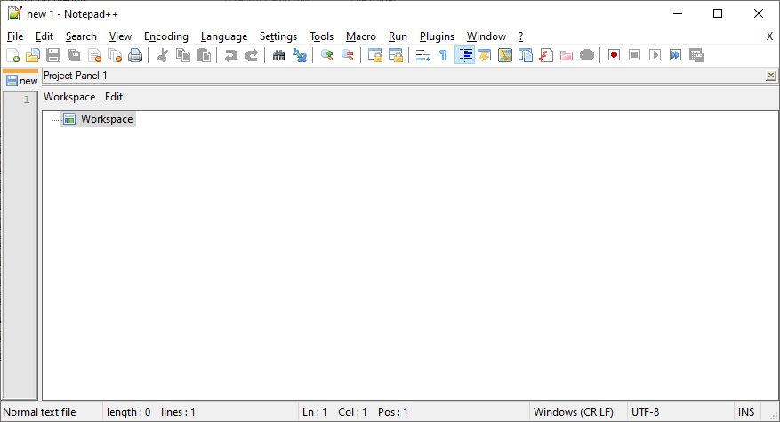The width and height of the screenshot is (780, 422).
Task: Open the Plugins menu
Action: (437, 36)
